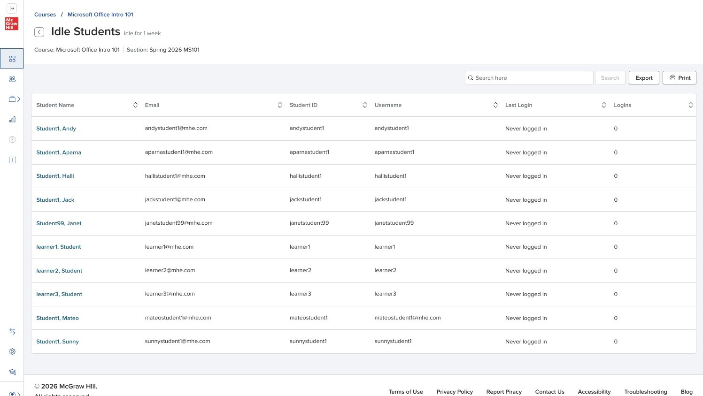Open Microsoft Office Intro 101 breadcrumb
Screen dimensions: 703x396
tap(100, 15)
